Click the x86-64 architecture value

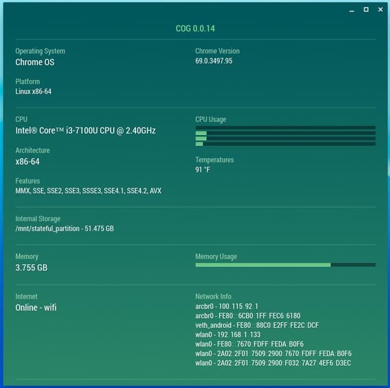27,162
